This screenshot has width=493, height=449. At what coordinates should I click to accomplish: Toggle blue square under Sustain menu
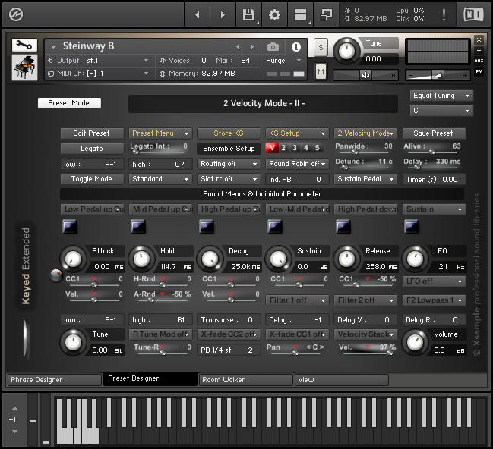click(x=412, y=226)
